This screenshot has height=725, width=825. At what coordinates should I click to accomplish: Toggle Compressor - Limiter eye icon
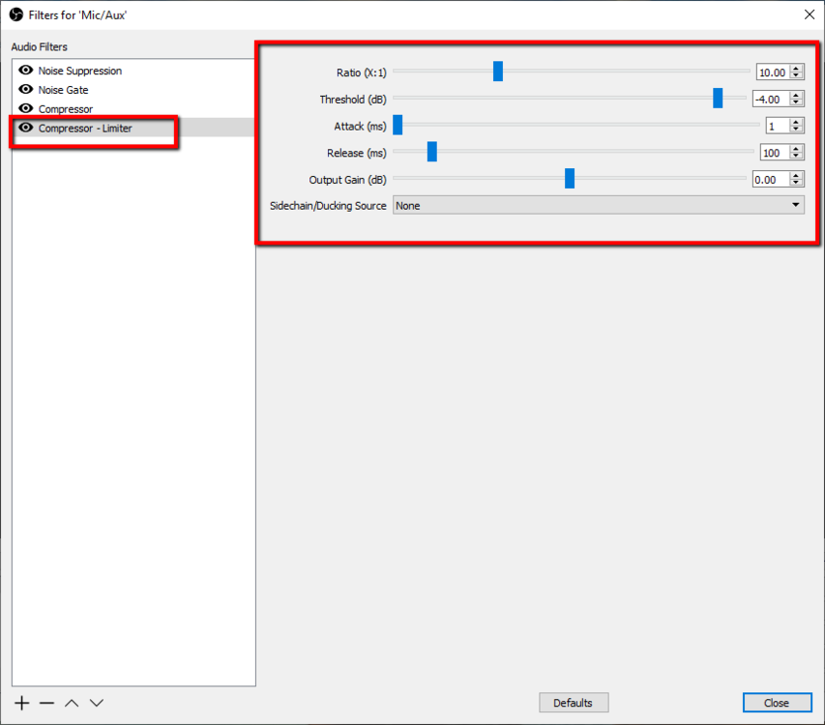(x=26, y=128)
